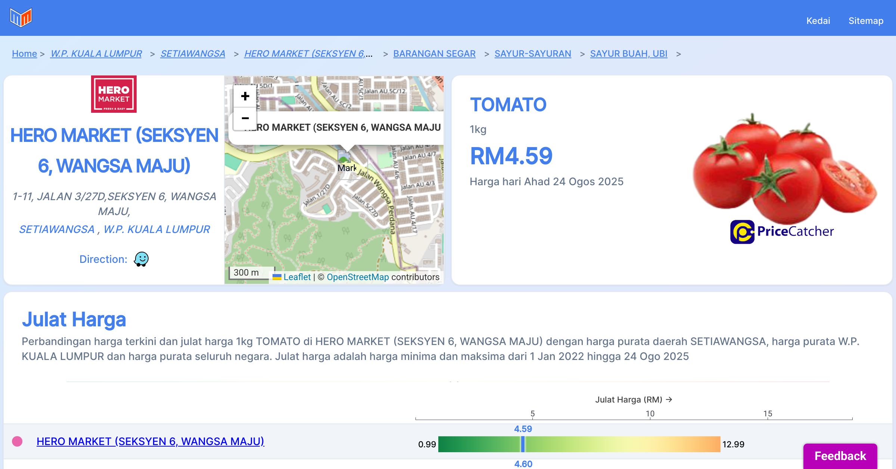
Task: Open the Sitemap menu item
Action: pyautogui.click(x=866, y=21)
